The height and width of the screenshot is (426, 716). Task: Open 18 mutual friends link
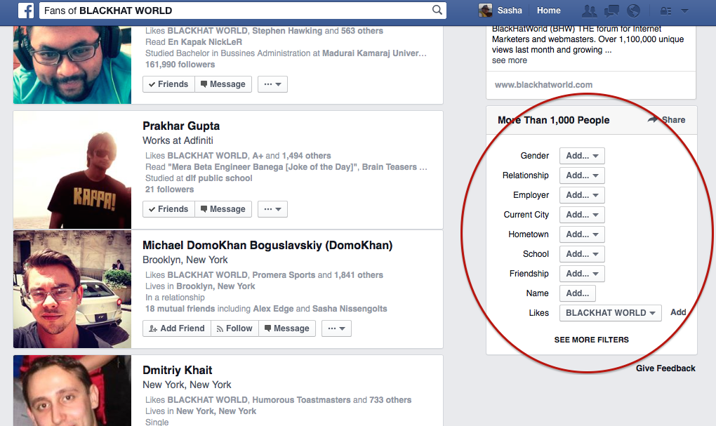tap(180, 309)
